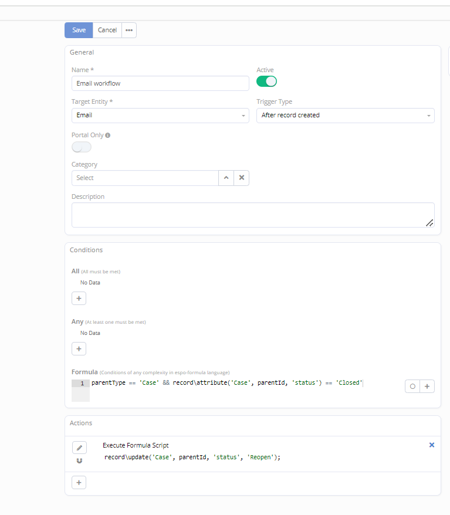This screenshot has height=515, width=450.
Task: Edit the Execute Formula Script action
Action: coord(79,448)
